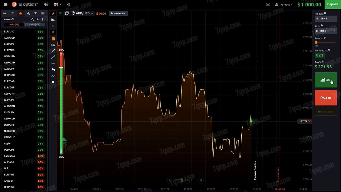
Task: Mute sound with the speaker icon
Action: pos(46,5)
